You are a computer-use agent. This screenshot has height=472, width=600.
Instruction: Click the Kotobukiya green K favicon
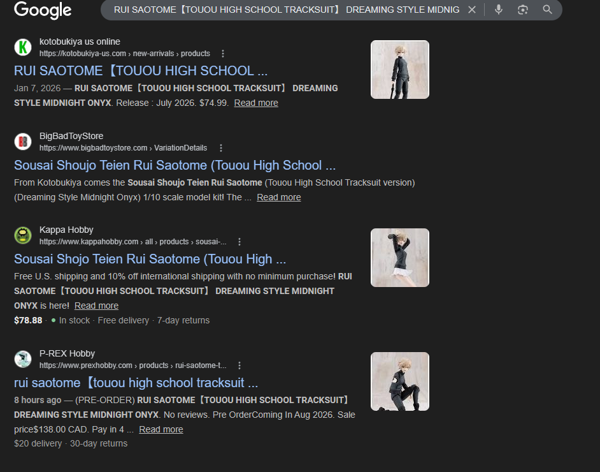(23, 47)
